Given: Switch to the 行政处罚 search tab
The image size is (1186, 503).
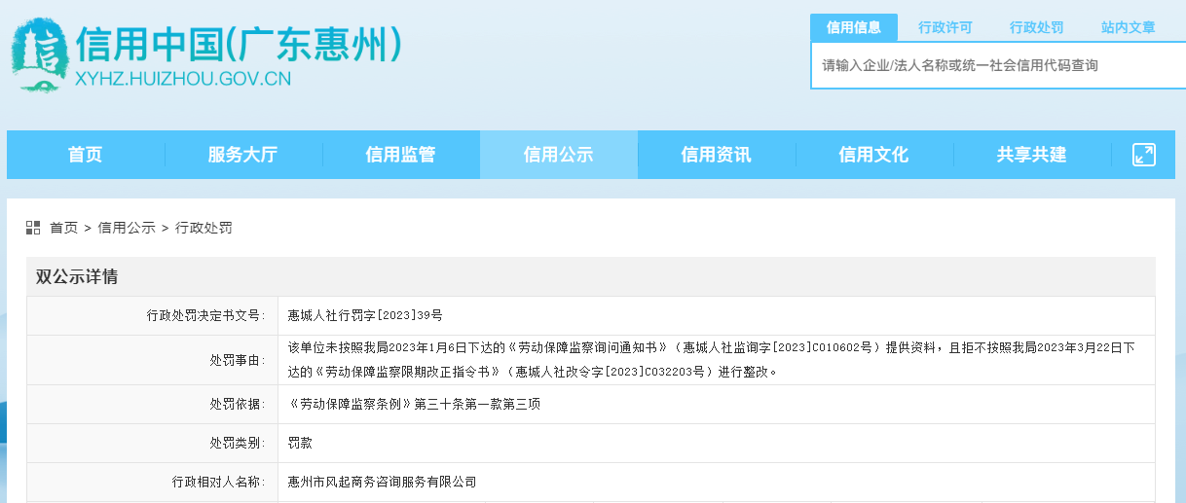Looking at the screenshot, I should [1036, 27].
